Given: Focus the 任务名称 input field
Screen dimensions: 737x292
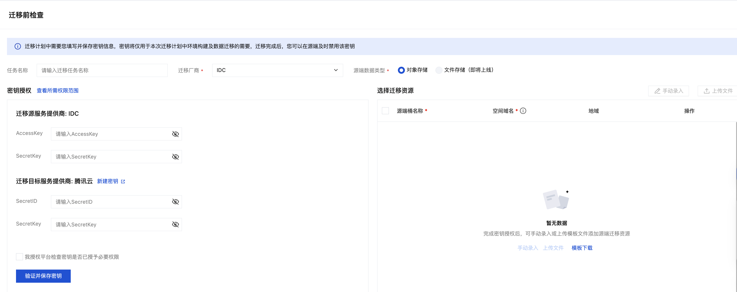Looking at the screenshot, I should click(x=102, y=71).
